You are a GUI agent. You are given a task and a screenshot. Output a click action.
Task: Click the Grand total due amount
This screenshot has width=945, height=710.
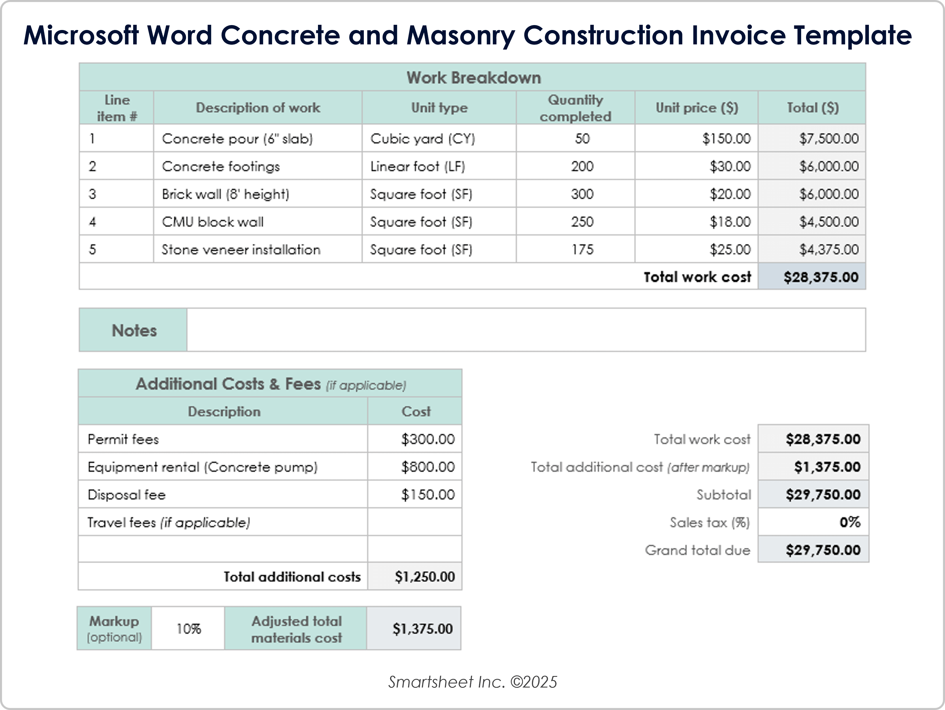[x=822, y=550]
